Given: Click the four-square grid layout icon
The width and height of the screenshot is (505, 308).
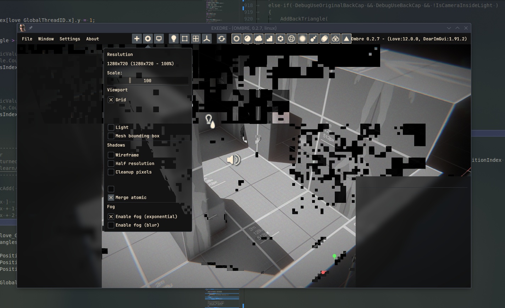Looking at the screenshot, I should [196, 39].
